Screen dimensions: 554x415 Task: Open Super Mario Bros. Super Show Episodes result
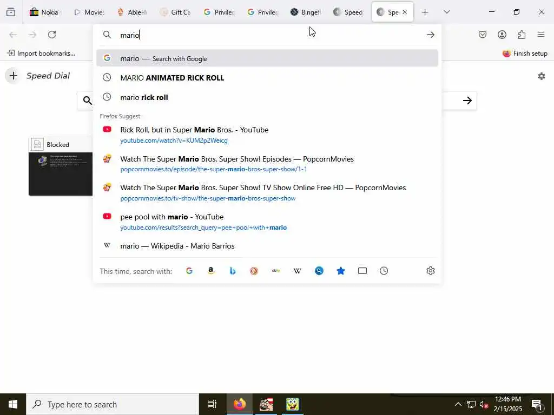(x=267, y=164)
